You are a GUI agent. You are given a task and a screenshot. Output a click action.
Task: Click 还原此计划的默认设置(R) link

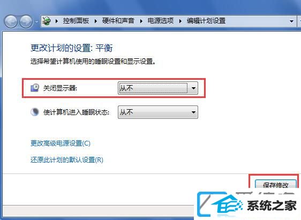67,160
